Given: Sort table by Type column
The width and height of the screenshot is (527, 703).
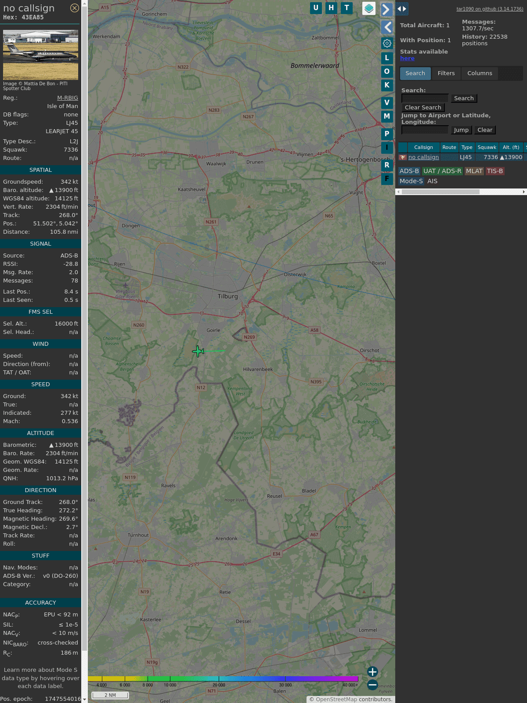Looking at the screenshot, I should pyautogui.click(x=467, y=147).
